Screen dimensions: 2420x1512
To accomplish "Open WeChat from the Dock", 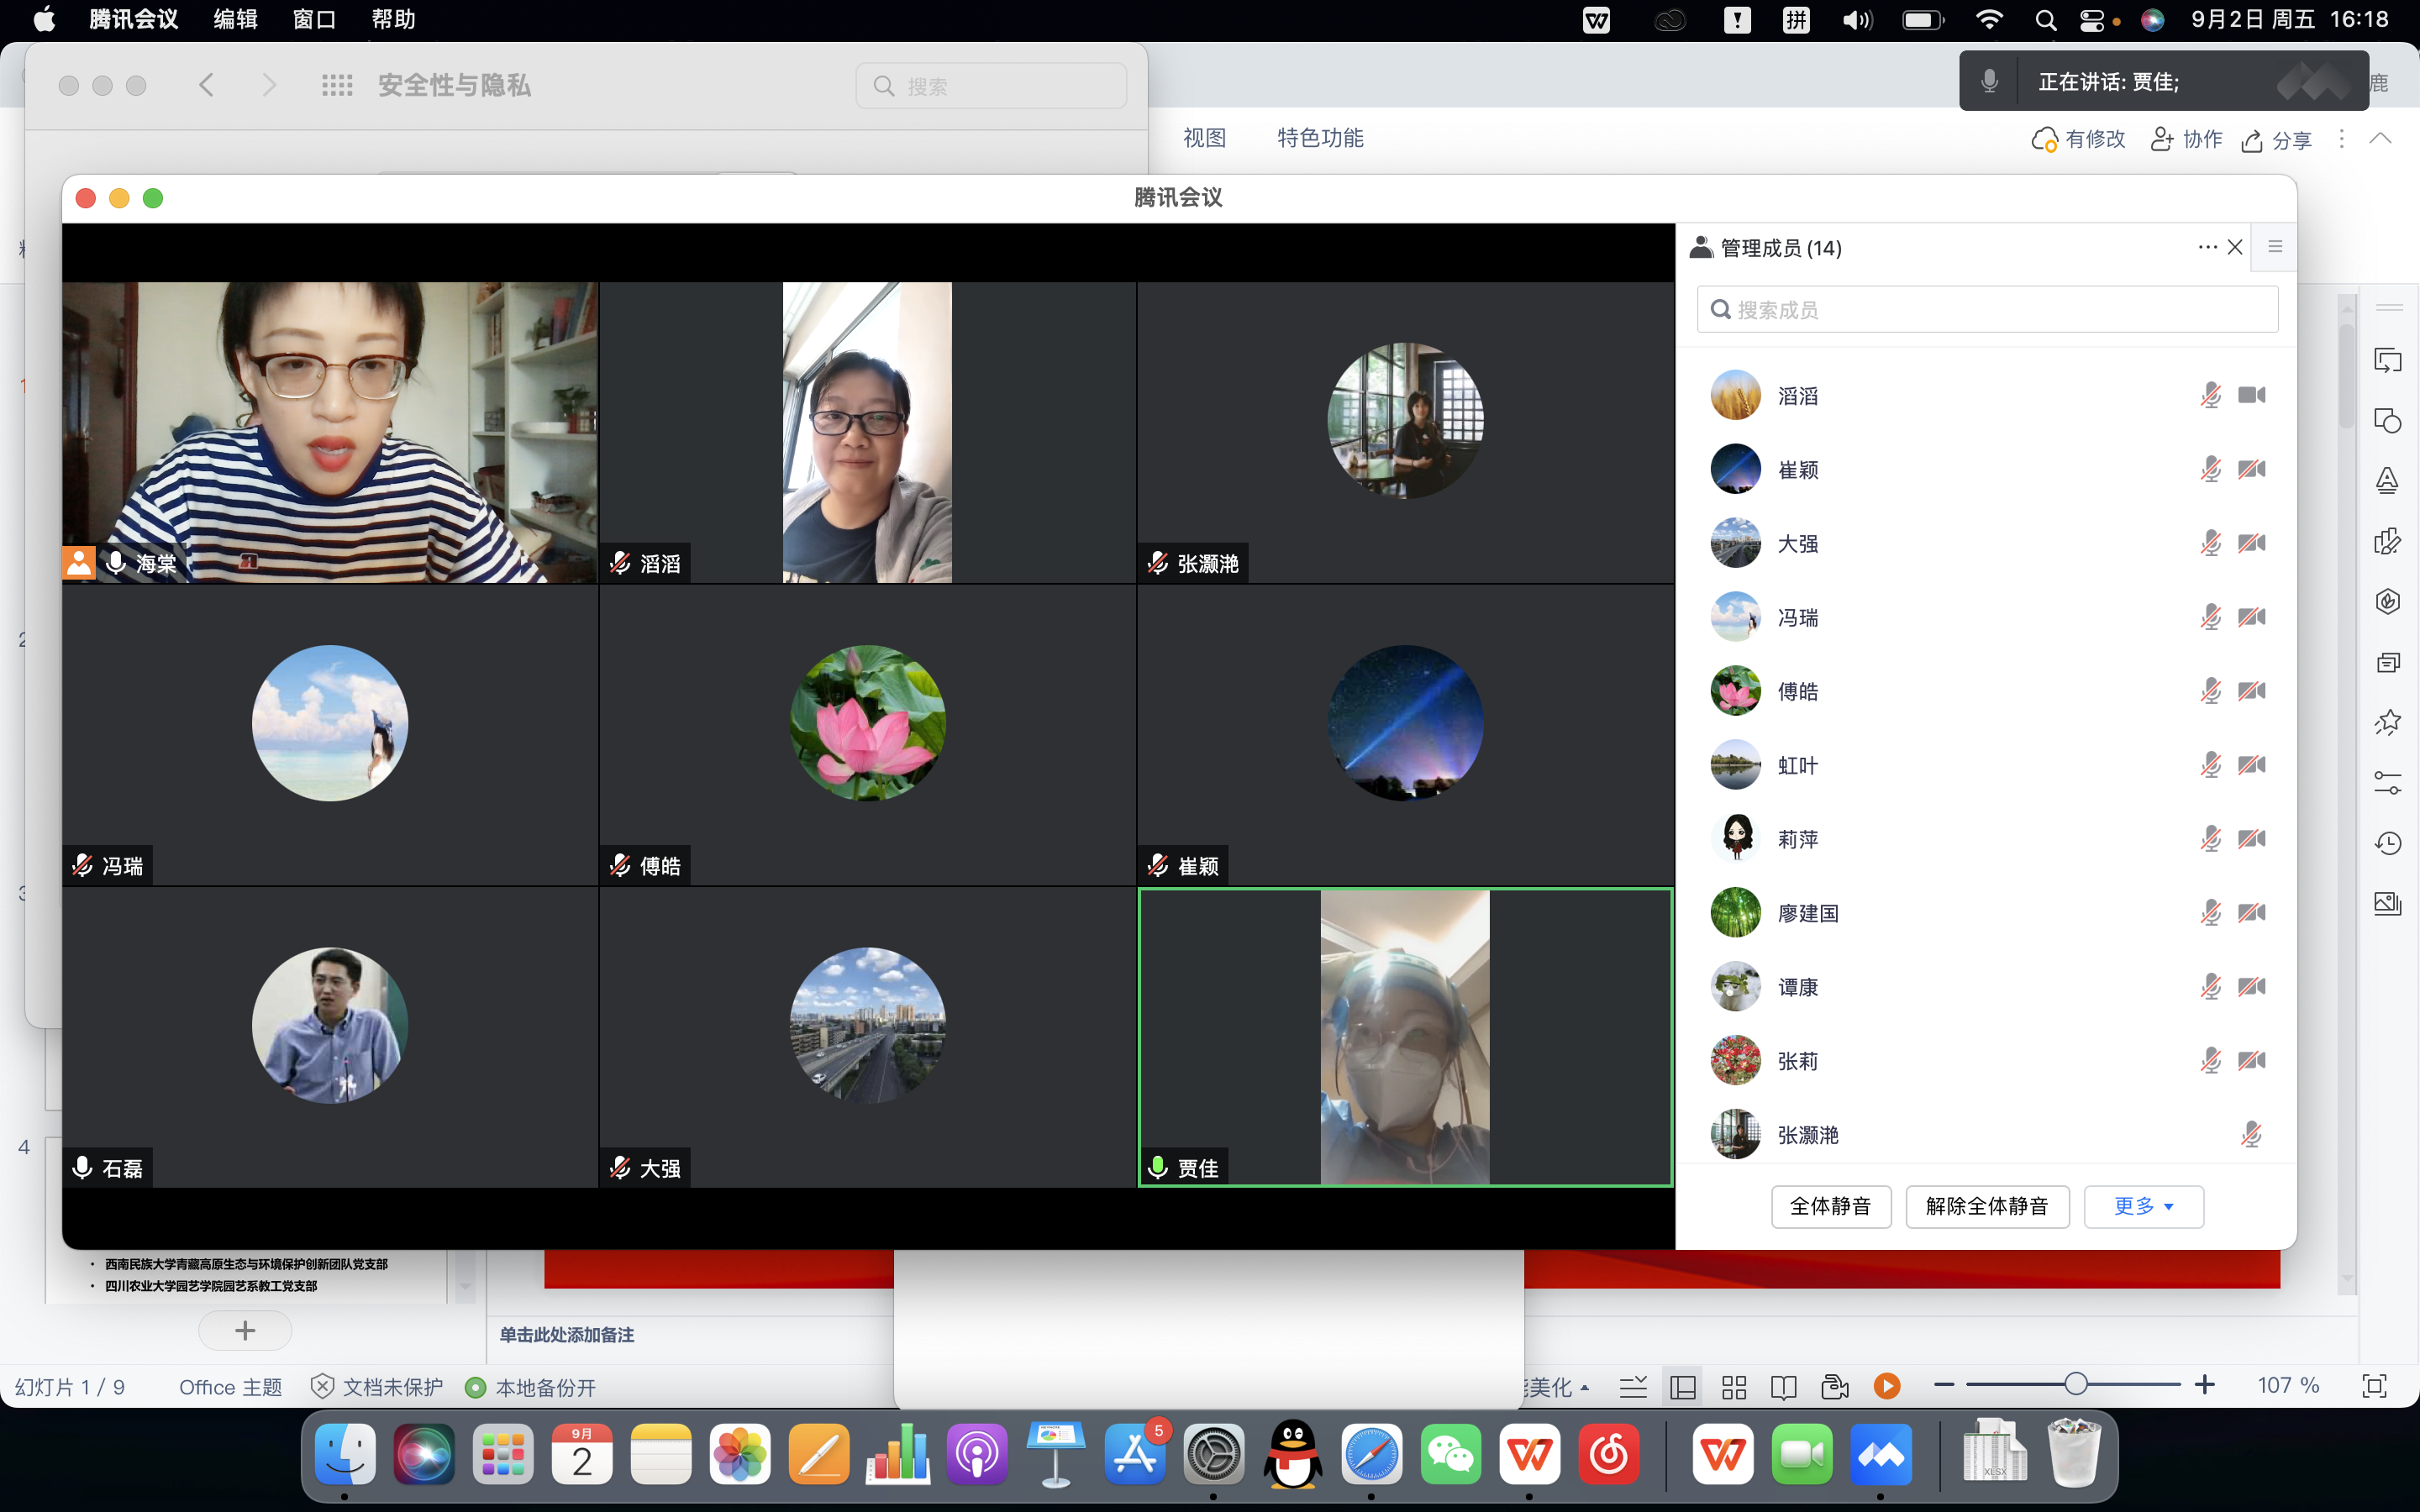I will click(1451, 1453).
